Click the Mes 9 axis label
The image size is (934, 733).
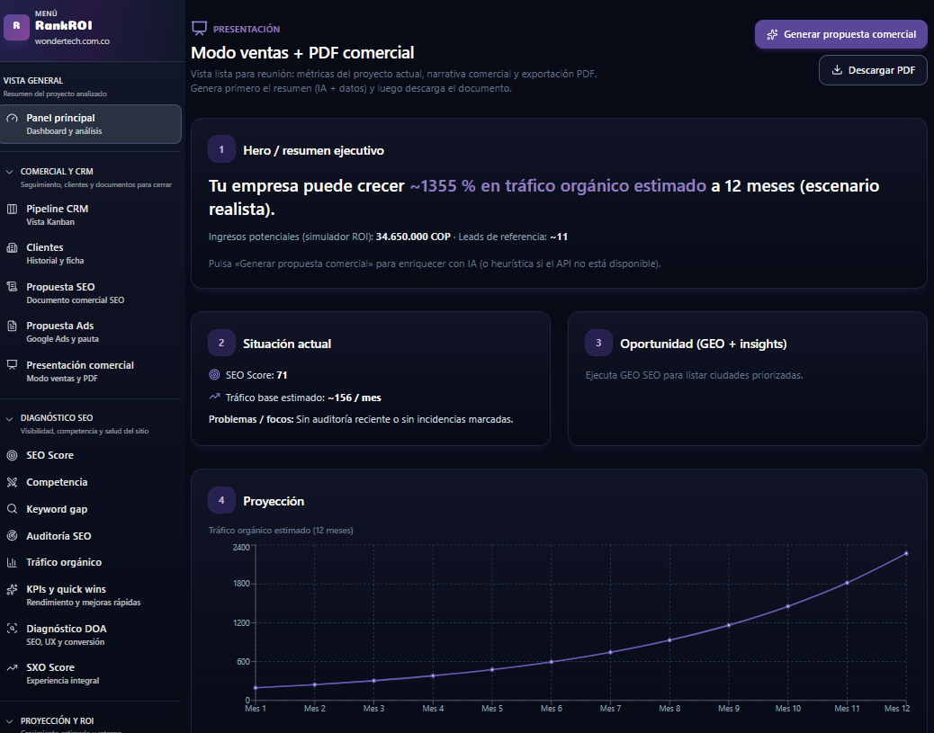(x=729, y=709)
